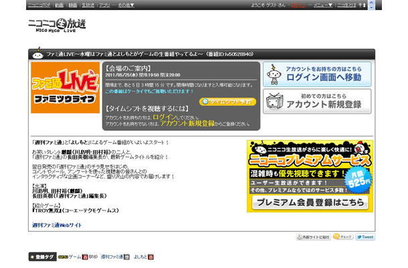Click the mixi チェック button
Image resolution: width=408 pixels, height=268 pixels.
(x=343, y=237)
